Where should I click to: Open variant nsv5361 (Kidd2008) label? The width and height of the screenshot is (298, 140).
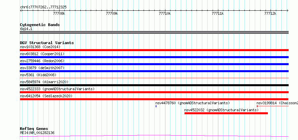(x=38, y=75)
